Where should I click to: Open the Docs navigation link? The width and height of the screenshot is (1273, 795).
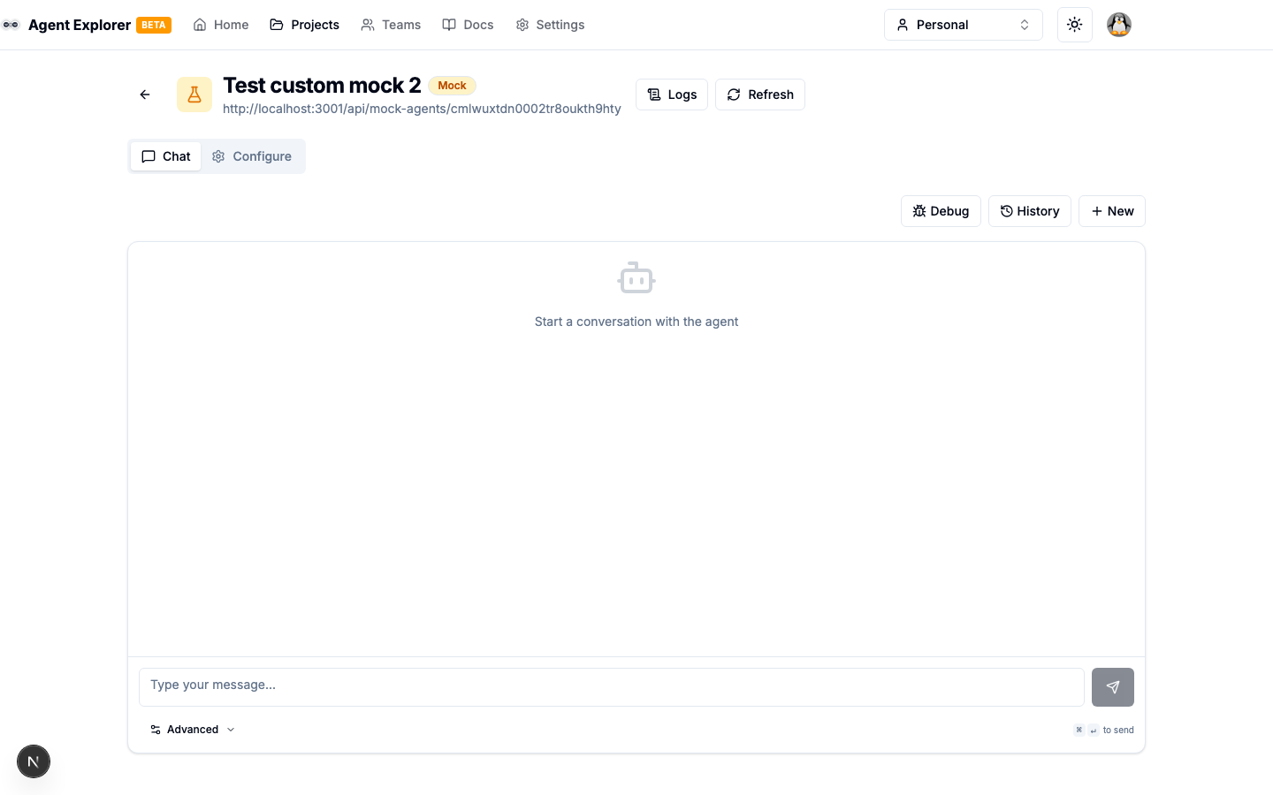[x=468, y=25]
